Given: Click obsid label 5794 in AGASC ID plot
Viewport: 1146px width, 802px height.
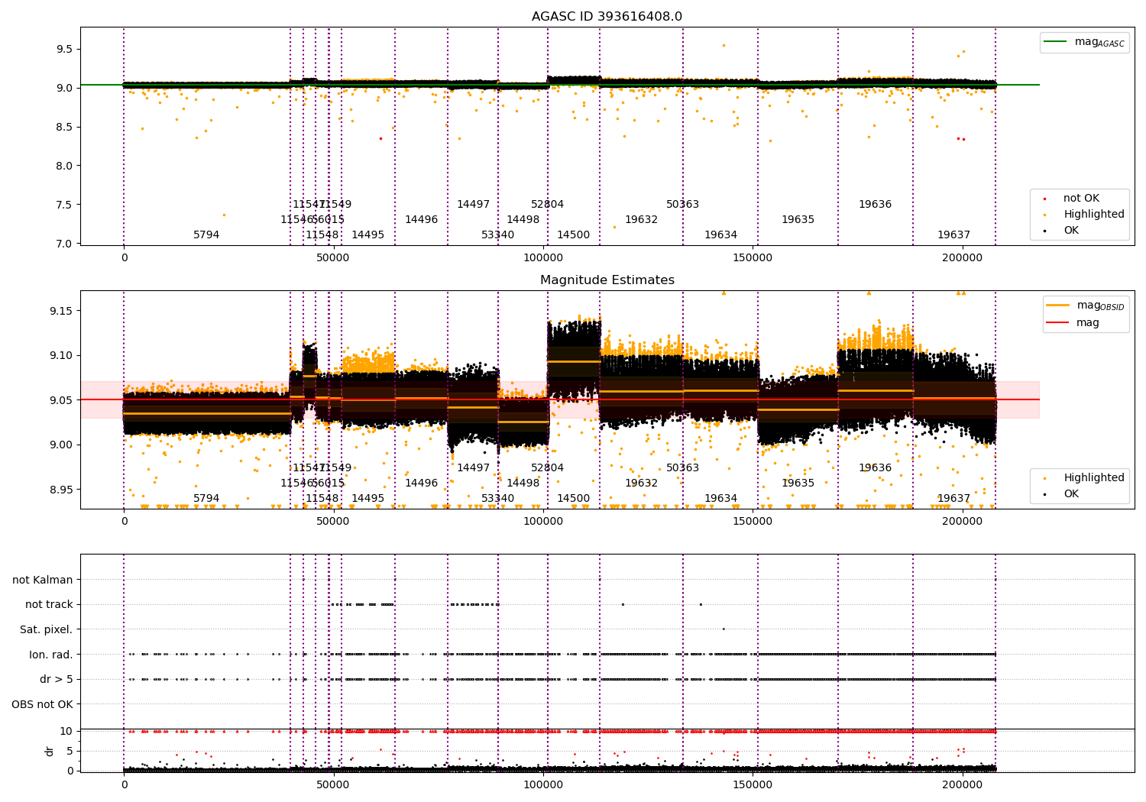Looking at the screenshot, I should 206,235.
